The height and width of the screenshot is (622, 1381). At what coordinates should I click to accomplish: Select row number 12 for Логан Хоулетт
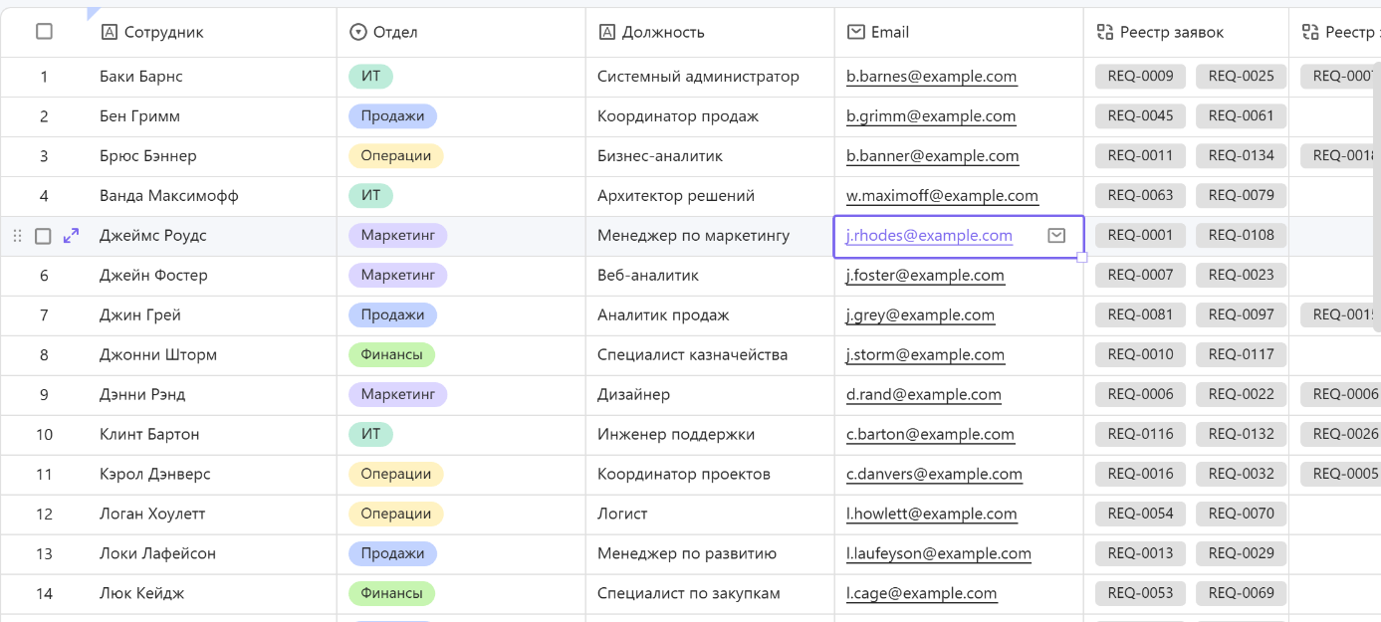44,515
